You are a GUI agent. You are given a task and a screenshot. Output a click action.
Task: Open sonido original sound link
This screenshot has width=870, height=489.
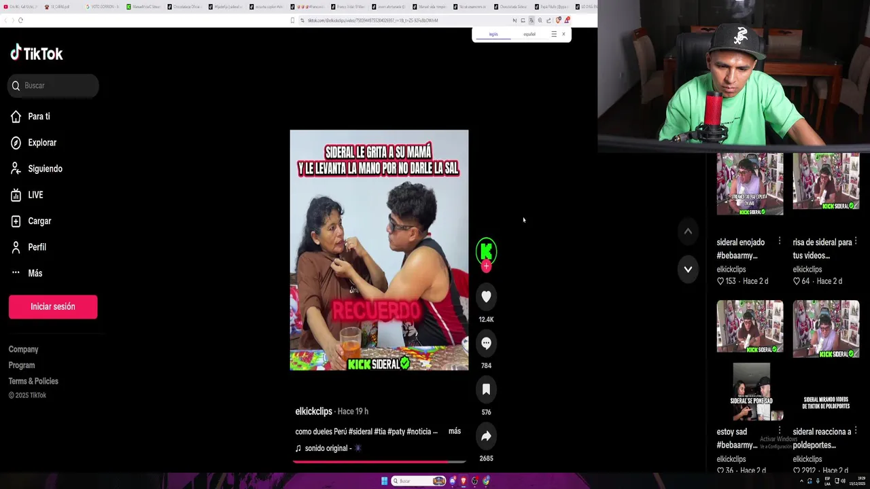(328, 448)
